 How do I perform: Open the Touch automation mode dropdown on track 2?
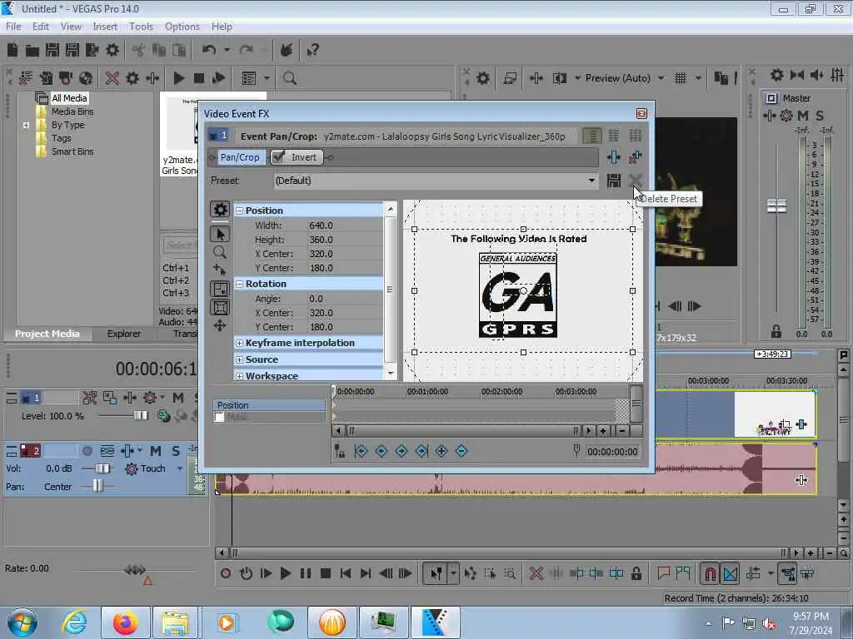[x=179, y=469]
